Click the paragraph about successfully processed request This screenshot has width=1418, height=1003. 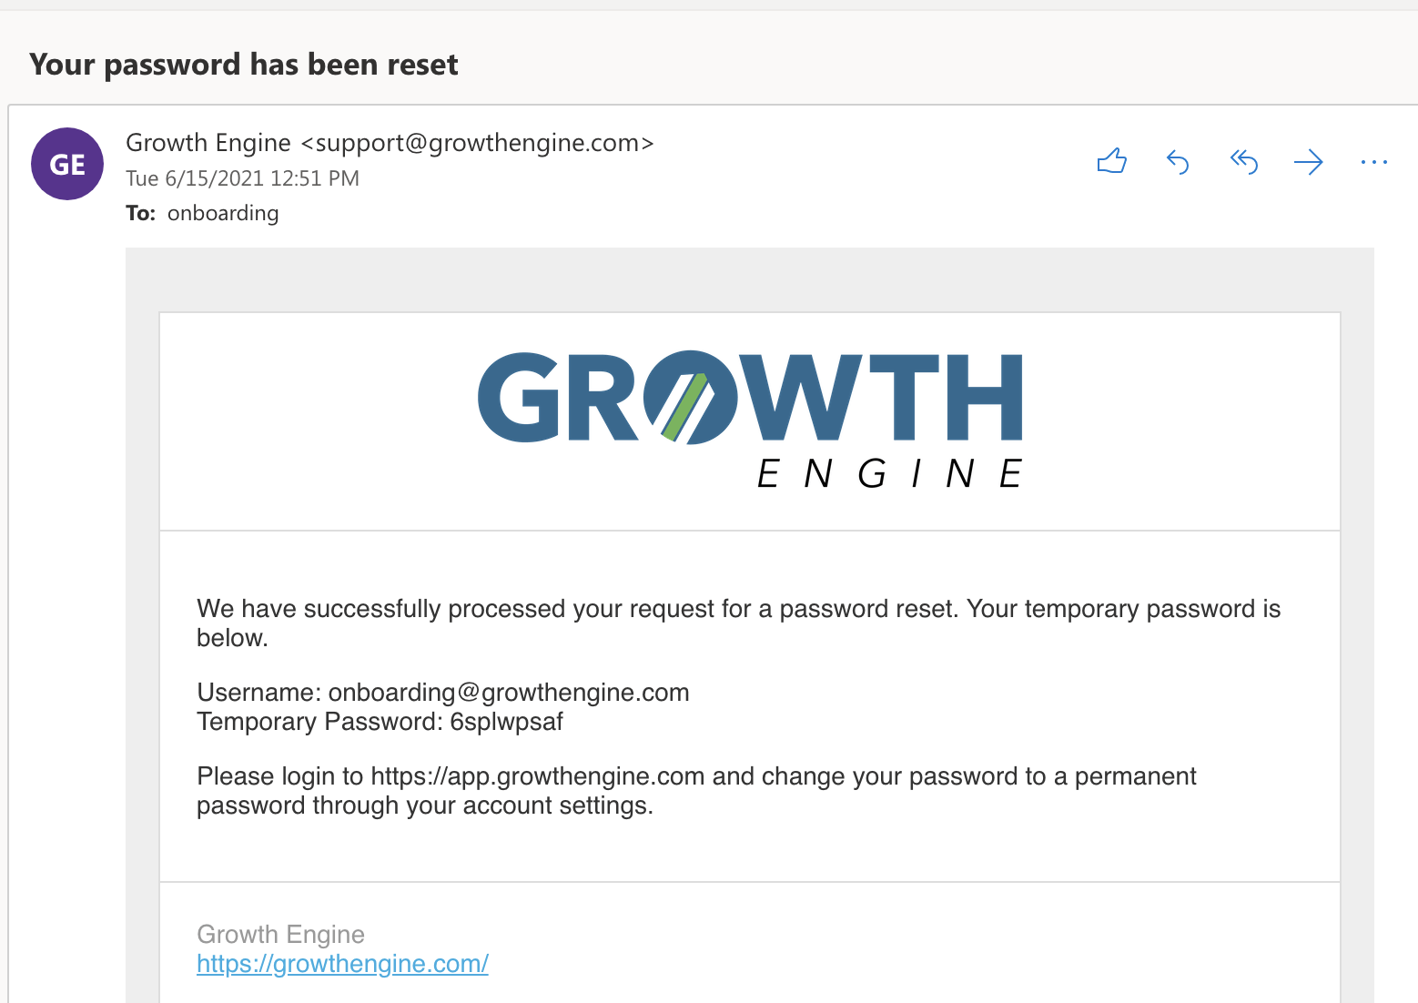click(x=738, y=623)
